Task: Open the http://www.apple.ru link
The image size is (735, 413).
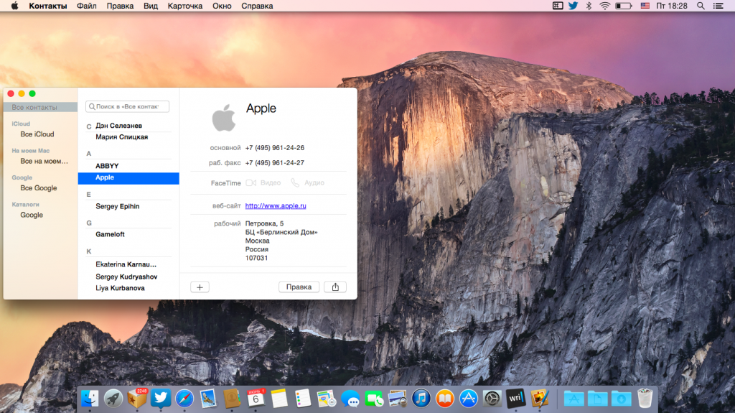Action: [276, 205]
